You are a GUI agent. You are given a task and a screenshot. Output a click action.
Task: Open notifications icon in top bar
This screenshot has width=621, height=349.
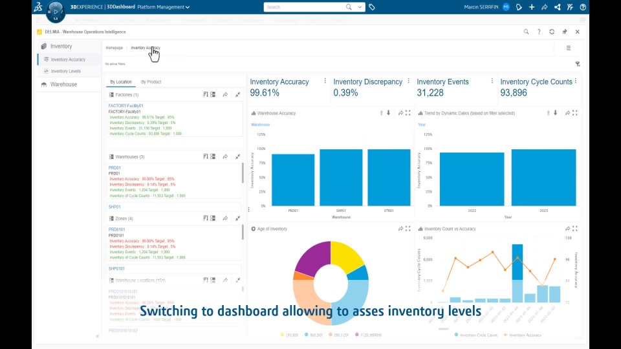pyautogui.click(x=519, y=6)
